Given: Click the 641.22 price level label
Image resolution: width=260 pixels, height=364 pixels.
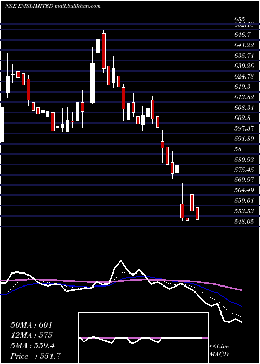Looking at the screenshot, I should coord(244,45).
